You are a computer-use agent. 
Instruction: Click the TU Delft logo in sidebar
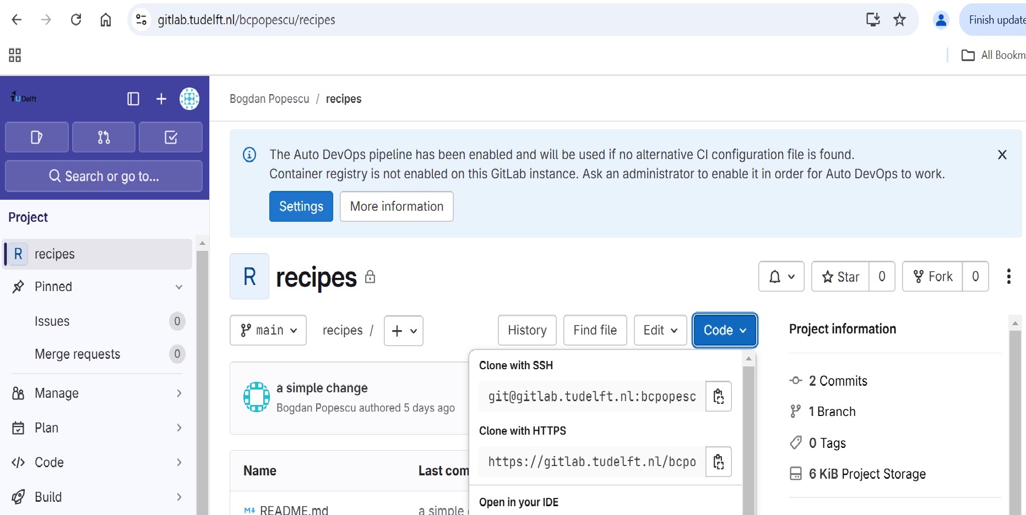pos(24,98)
